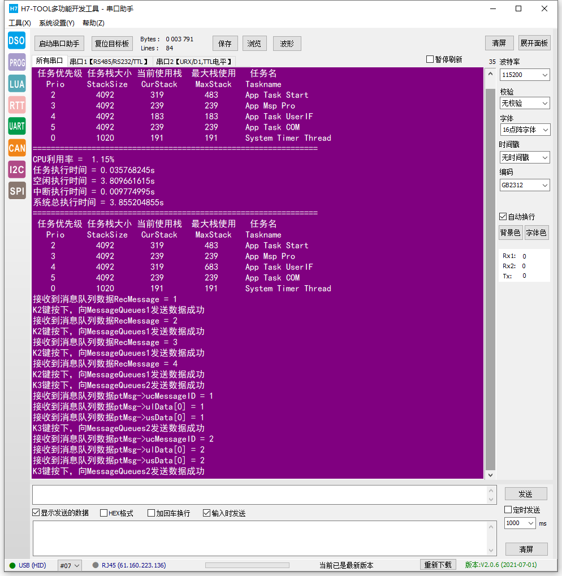This screenshot has width=562, height=576.
Task: Open the CAN bus tool
Action: pyautogui.click(x=17, y=148)
